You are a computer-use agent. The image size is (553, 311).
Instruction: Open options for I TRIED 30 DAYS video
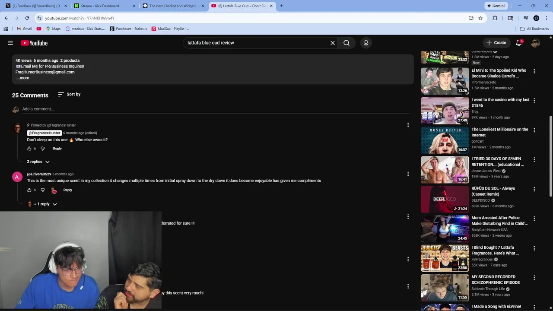point(534,159)
